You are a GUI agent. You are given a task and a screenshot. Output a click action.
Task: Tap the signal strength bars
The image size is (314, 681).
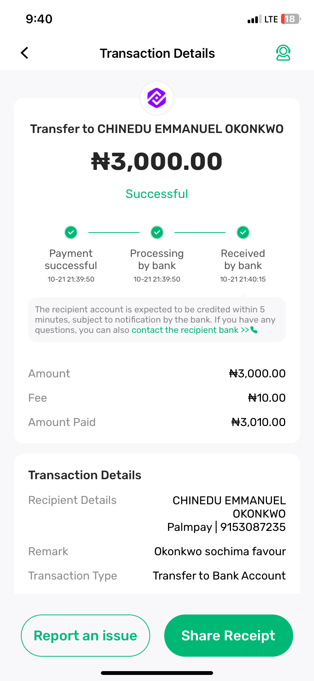pos(254,19)
